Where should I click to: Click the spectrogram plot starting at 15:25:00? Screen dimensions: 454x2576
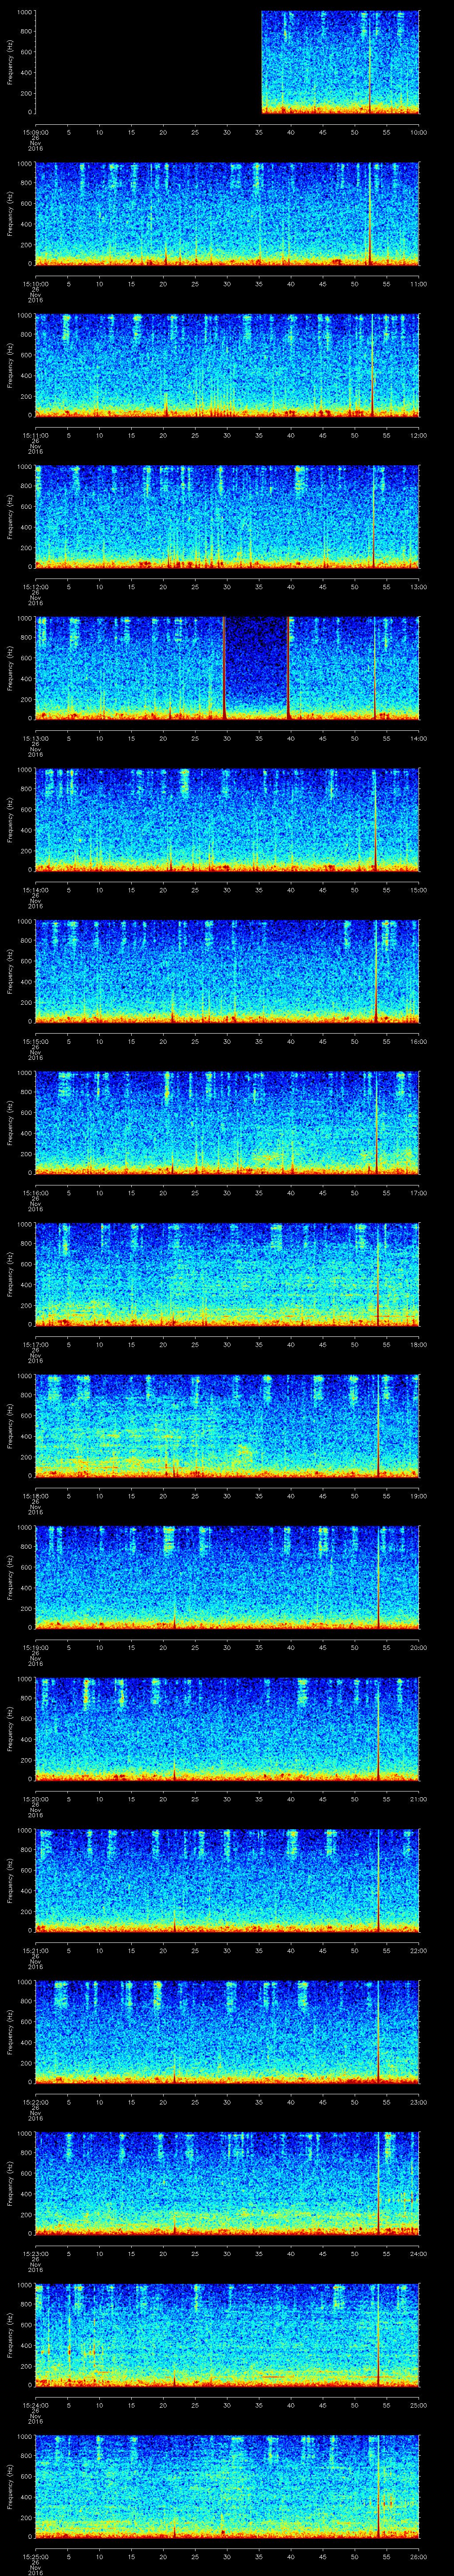227,2486
